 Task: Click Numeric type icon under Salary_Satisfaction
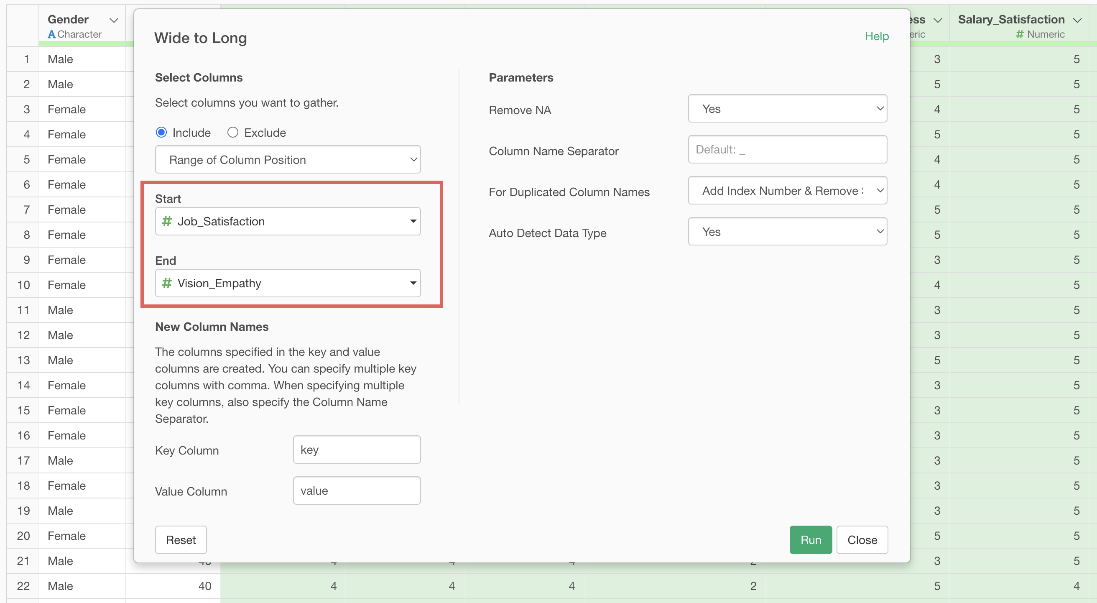click(x=1019, y=34)
